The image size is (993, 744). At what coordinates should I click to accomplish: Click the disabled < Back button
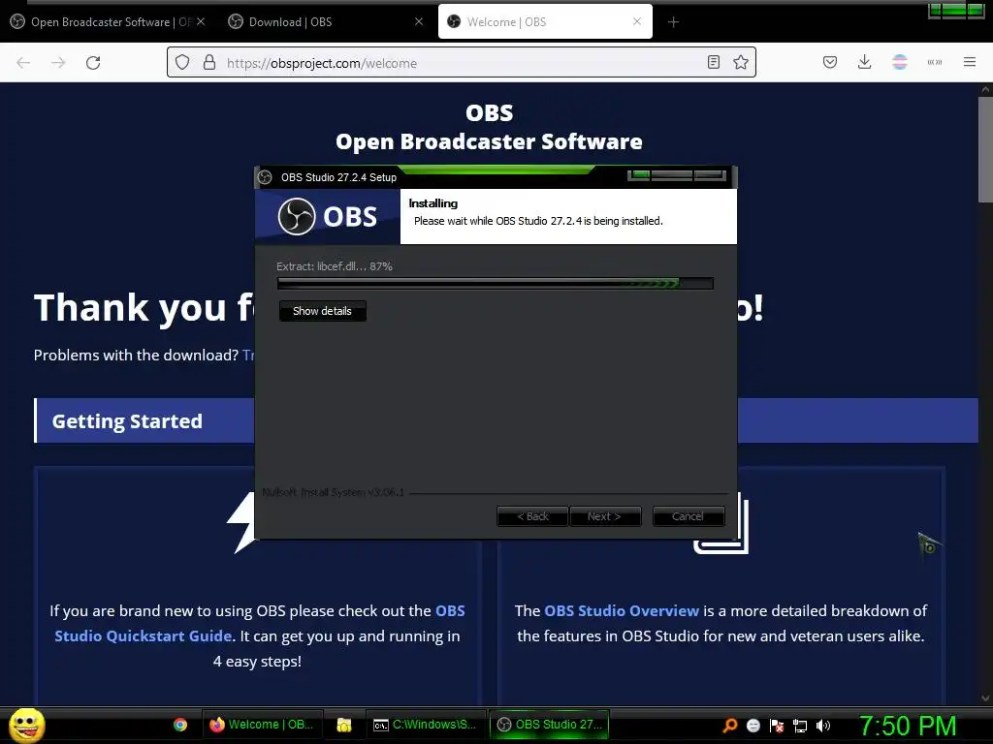(x=532, y=516)
